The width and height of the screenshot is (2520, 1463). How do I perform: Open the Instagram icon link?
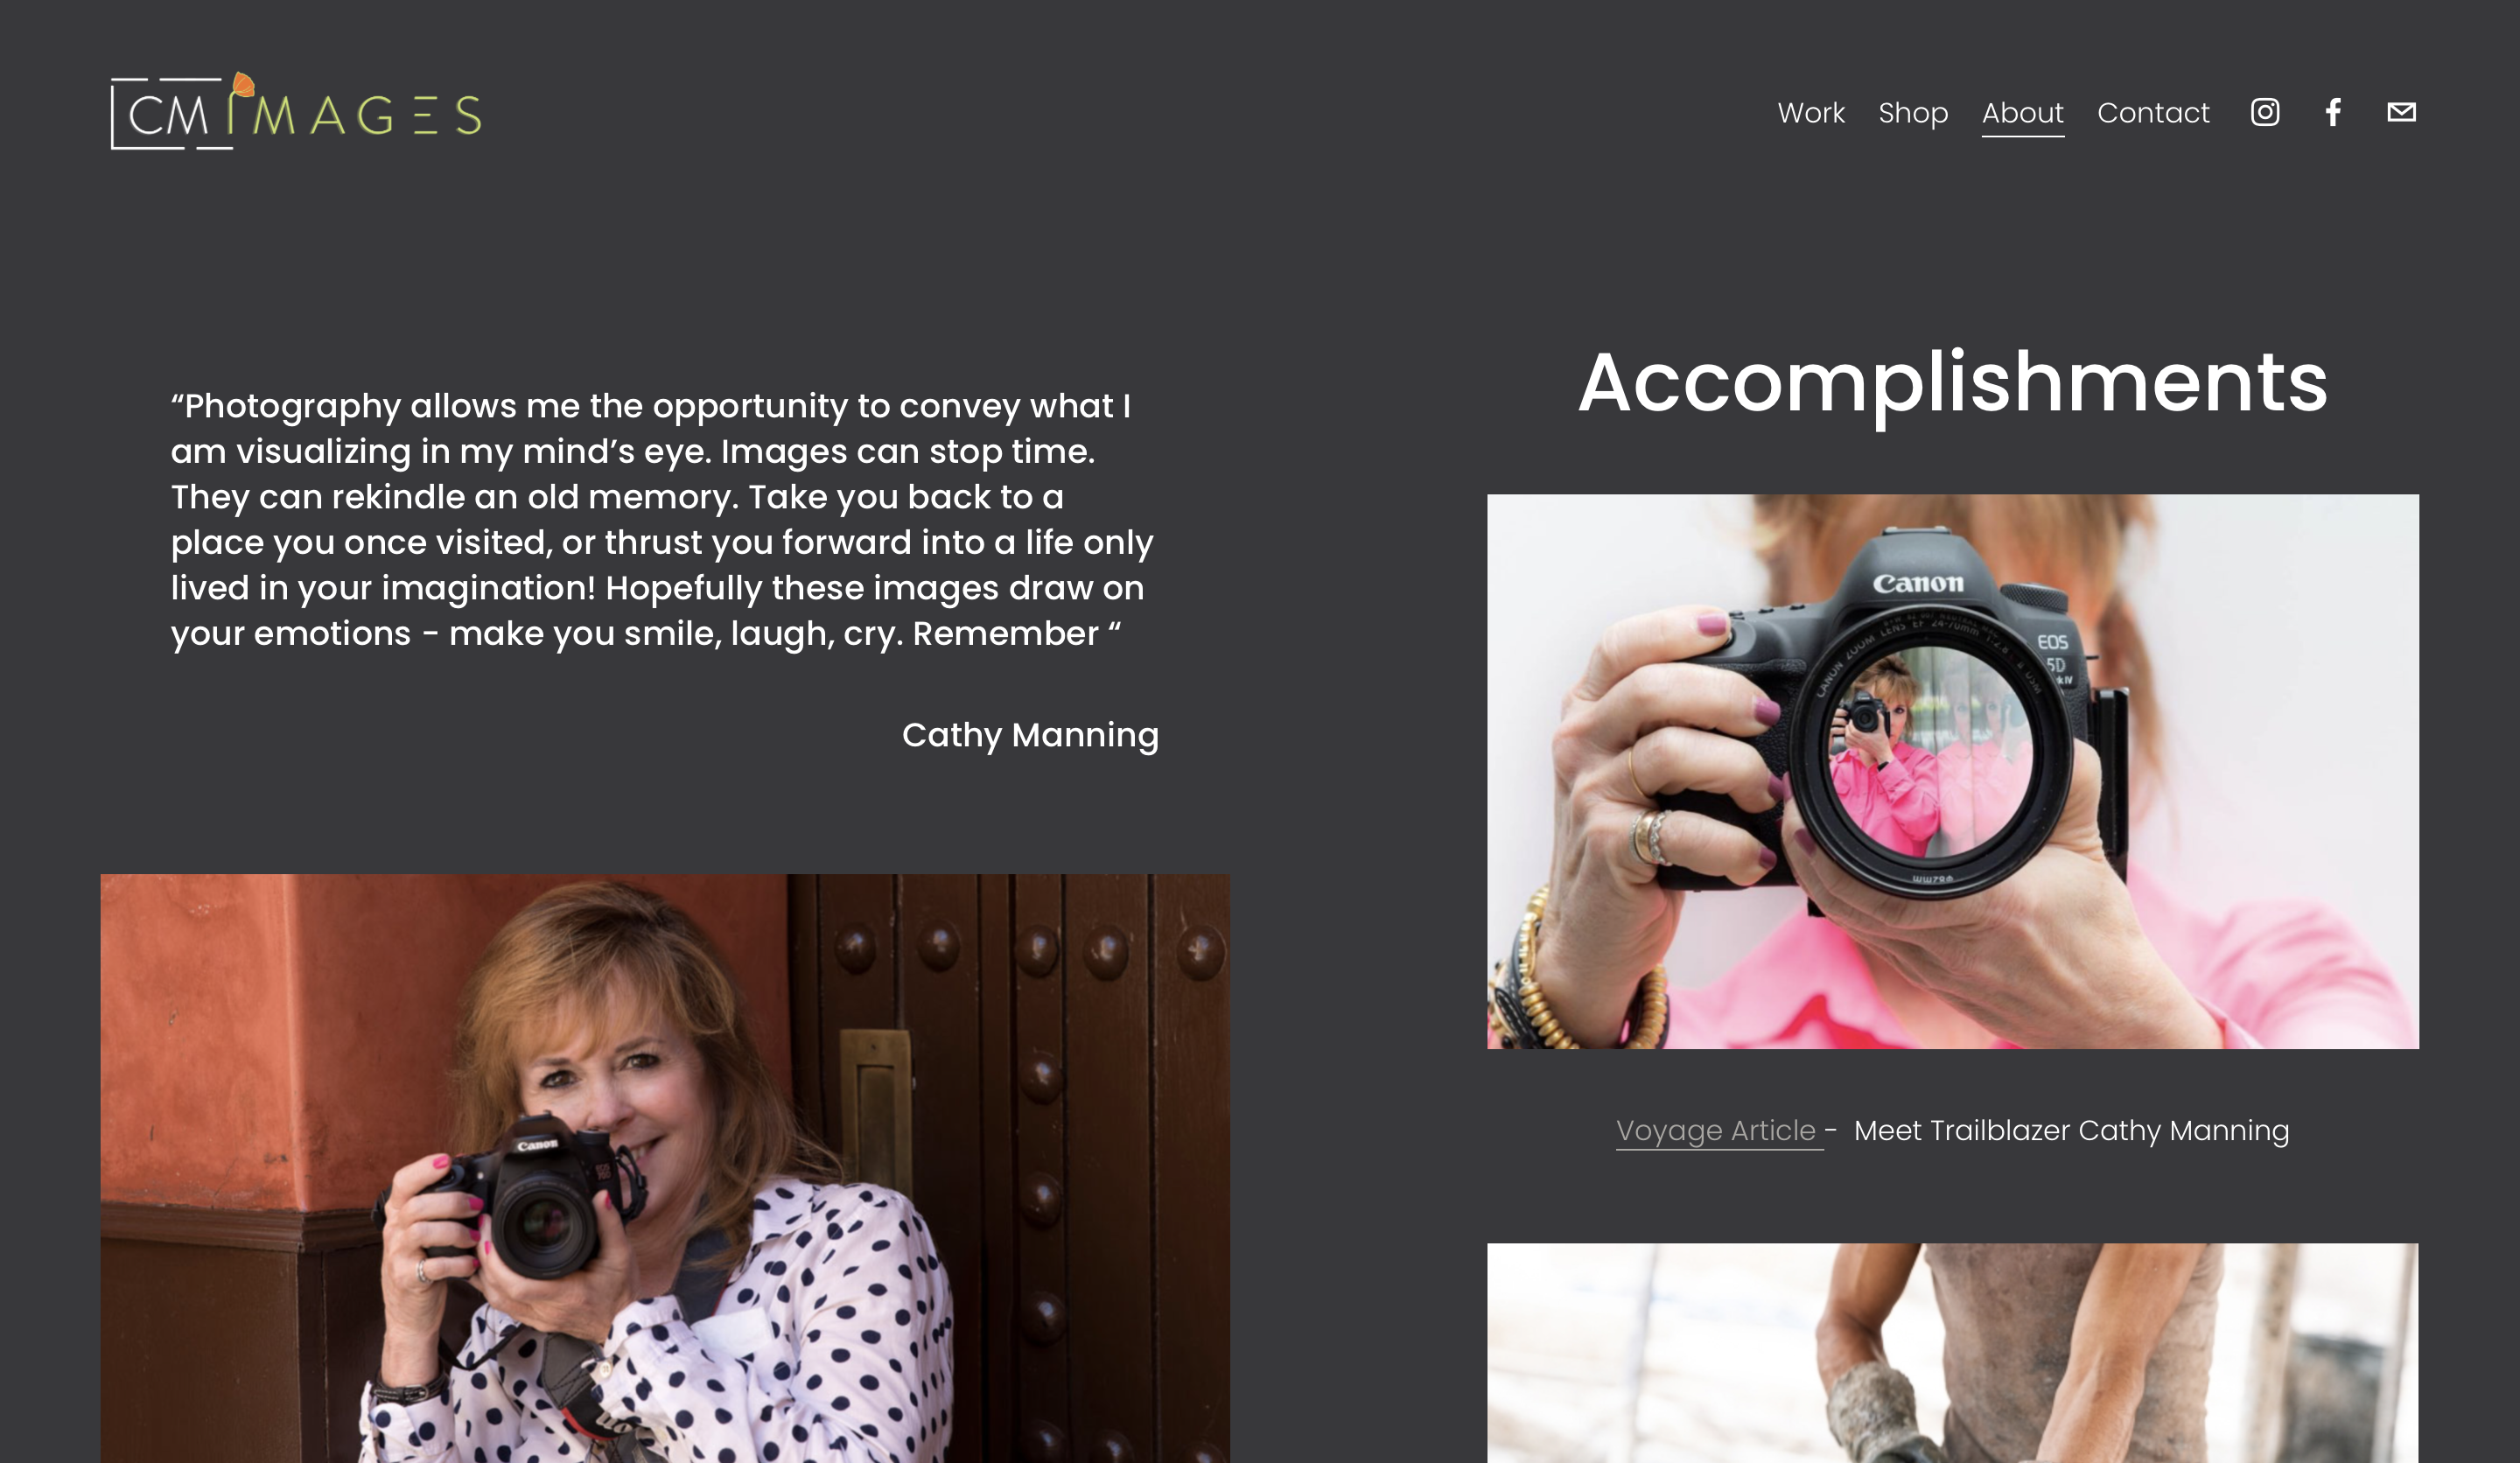pyautogui.click(x=2265, y=112)
